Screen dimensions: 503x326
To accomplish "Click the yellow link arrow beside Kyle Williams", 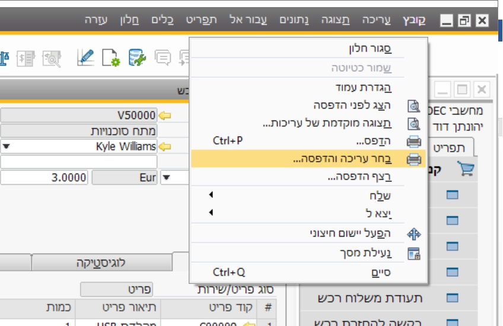I will pyautogui.click(x=165, y=146).
